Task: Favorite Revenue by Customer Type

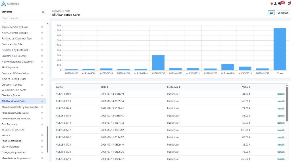Action: point(42,38)
